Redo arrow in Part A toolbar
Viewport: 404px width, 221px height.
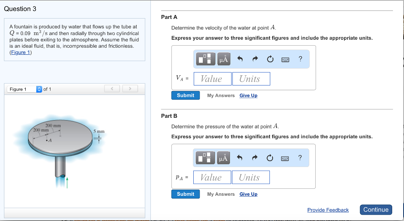(255, 59)
